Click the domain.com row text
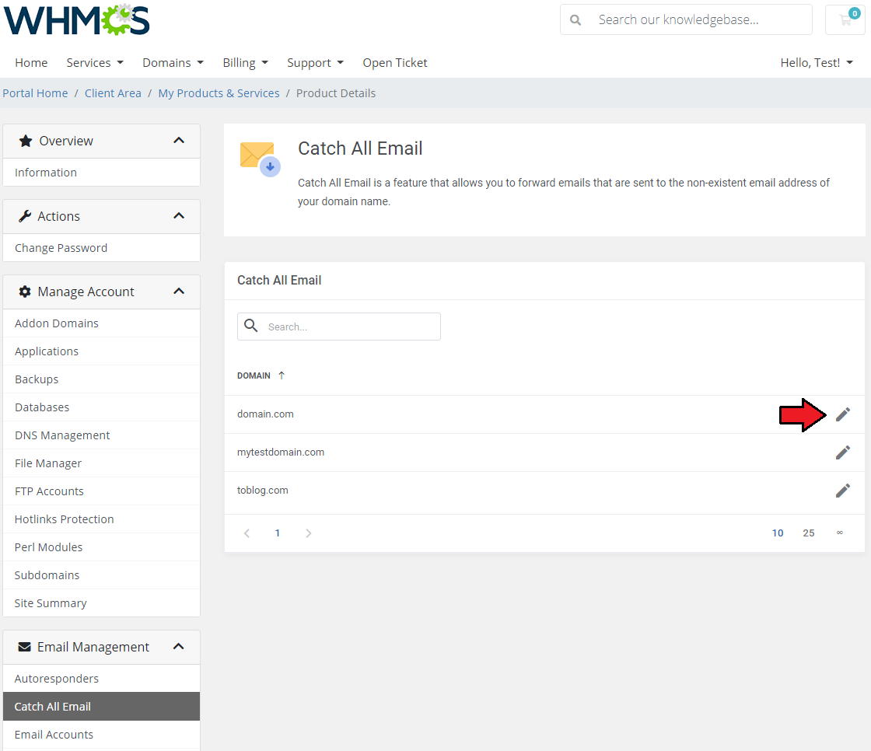Viewport: 871px width, 751px height. (265, 414)
